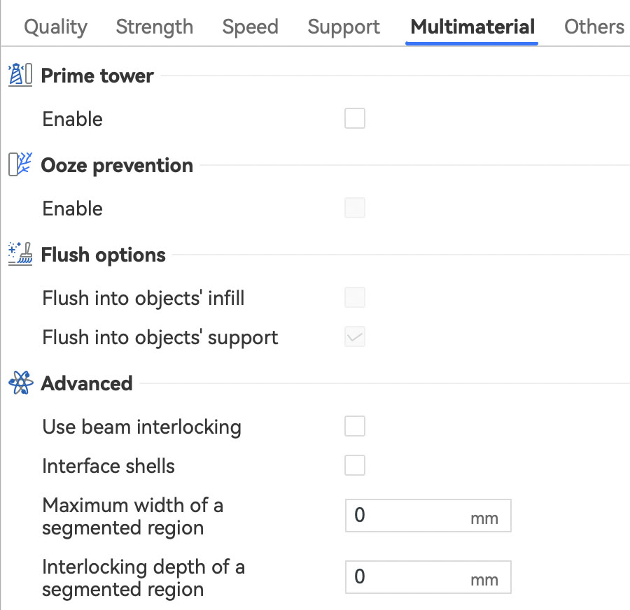630x610 pixels.
Task: Toggle the Ooze prevention Enable checkbox
Action: (x=355, y=208)
